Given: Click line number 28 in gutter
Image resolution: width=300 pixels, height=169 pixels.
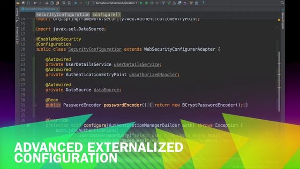Looking at the screenshot, I should [x=23, y=90].
